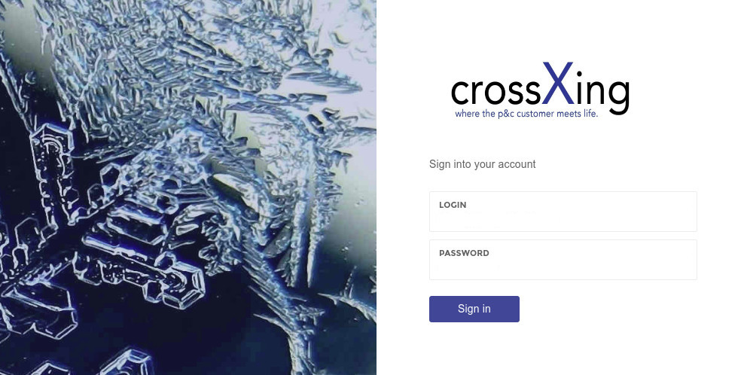Click the right end of the LOGIN box
This screenshot has height=375, width=744.
(x=683, y=212)
